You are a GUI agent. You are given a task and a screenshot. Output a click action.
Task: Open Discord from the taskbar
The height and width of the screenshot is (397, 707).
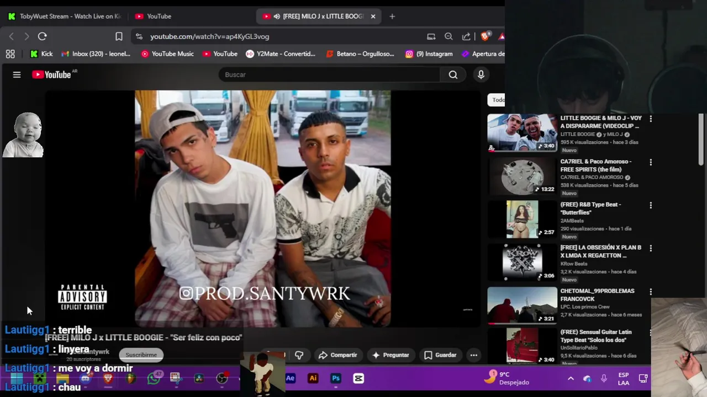tap(85, 378)
